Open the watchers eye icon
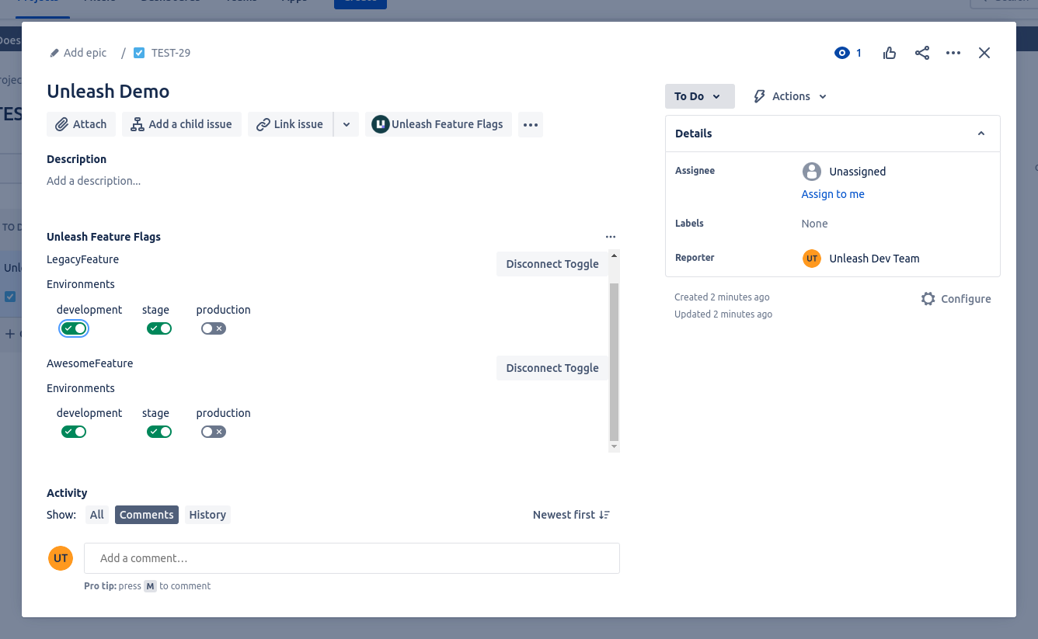 (x=841, y=53)
